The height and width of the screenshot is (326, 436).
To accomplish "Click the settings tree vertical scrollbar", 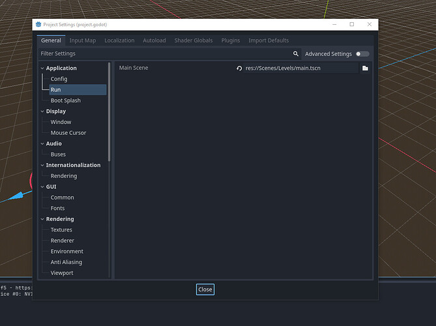I will pyautogui.click(x=109, y=111).
